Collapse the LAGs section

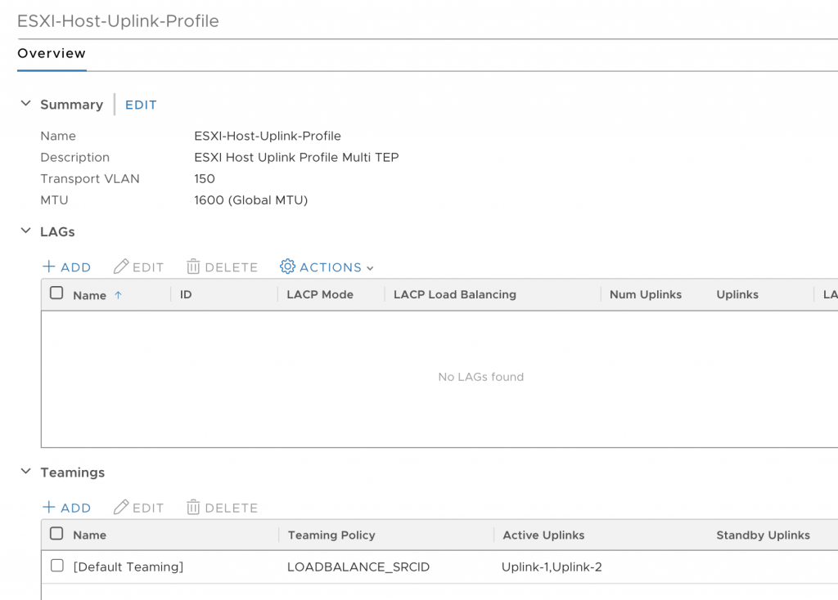25,231
